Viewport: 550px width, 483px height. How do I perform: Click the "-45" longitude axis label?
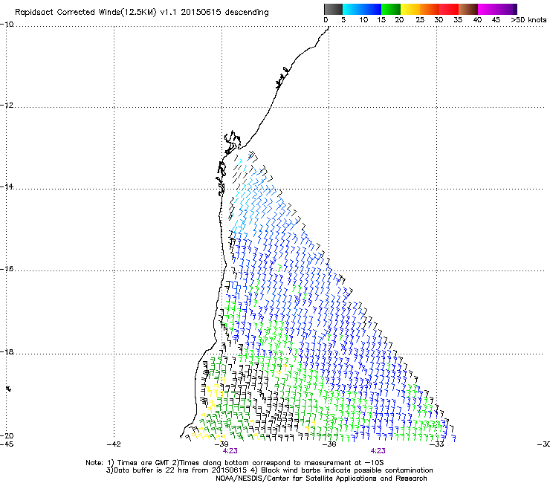coord(7,444)
